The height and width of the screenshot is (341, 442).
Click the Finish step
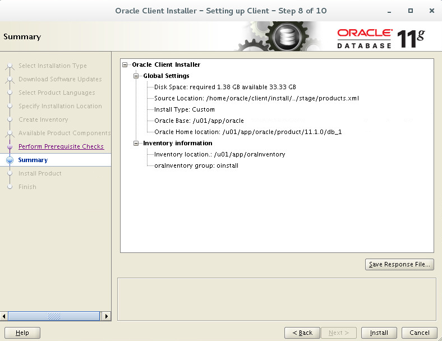pos(27,187)
